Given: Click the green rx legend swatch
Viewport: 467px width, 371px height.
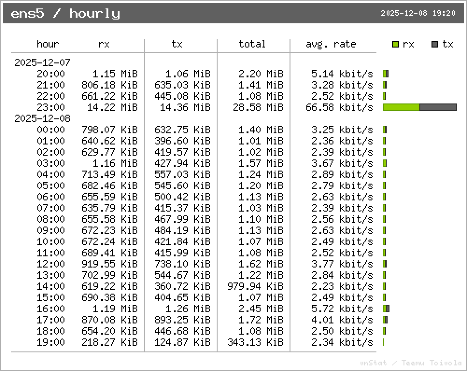Looking at the screenshot, I should 396,44.
